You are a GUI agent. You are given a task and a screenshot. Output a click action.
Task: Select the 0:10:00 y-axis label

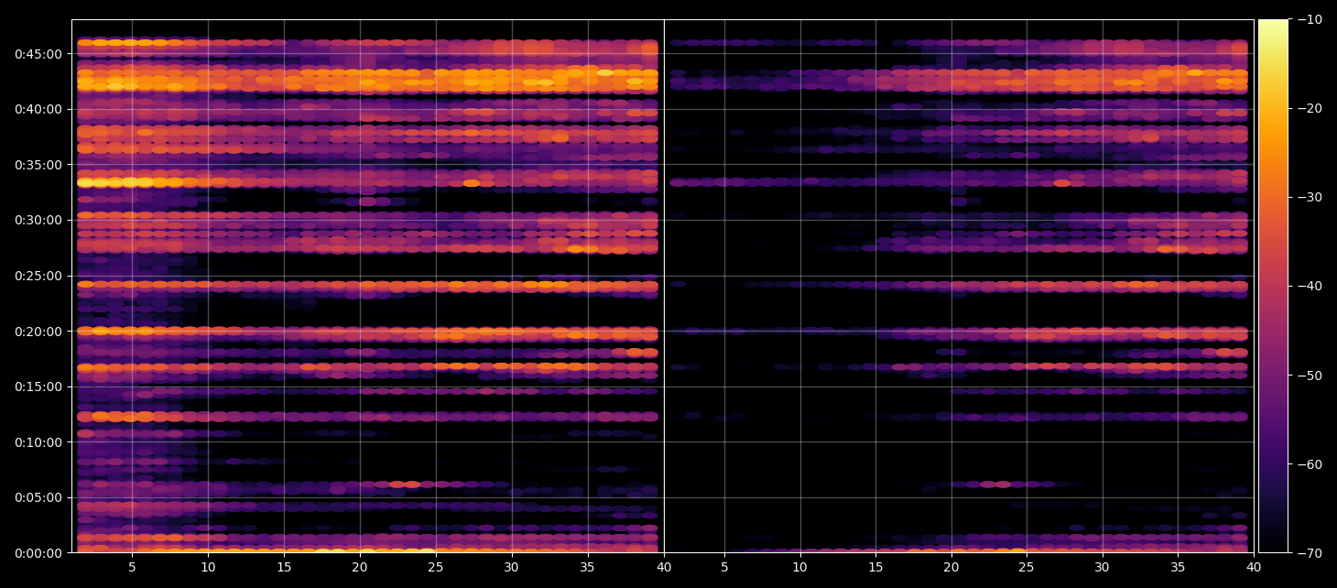coord(38,442)
